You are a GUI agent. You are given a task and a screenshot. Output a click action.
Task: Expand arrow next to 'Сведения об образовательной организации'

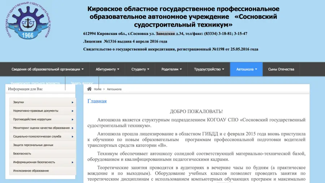point(82,69)
